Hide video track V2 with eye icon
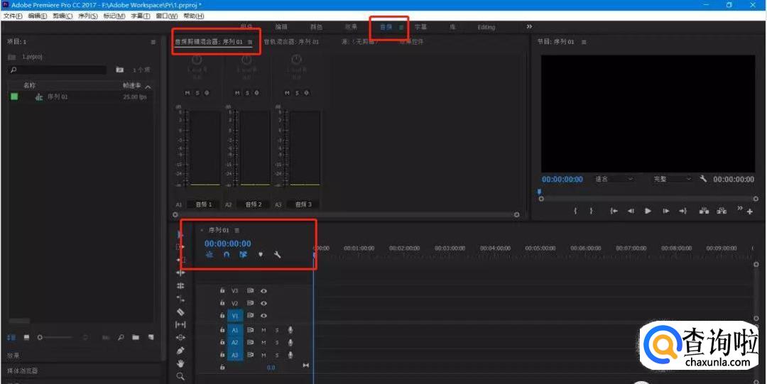Image resolution: width=767 pixels, height=384 pixels. coord(263,303)
